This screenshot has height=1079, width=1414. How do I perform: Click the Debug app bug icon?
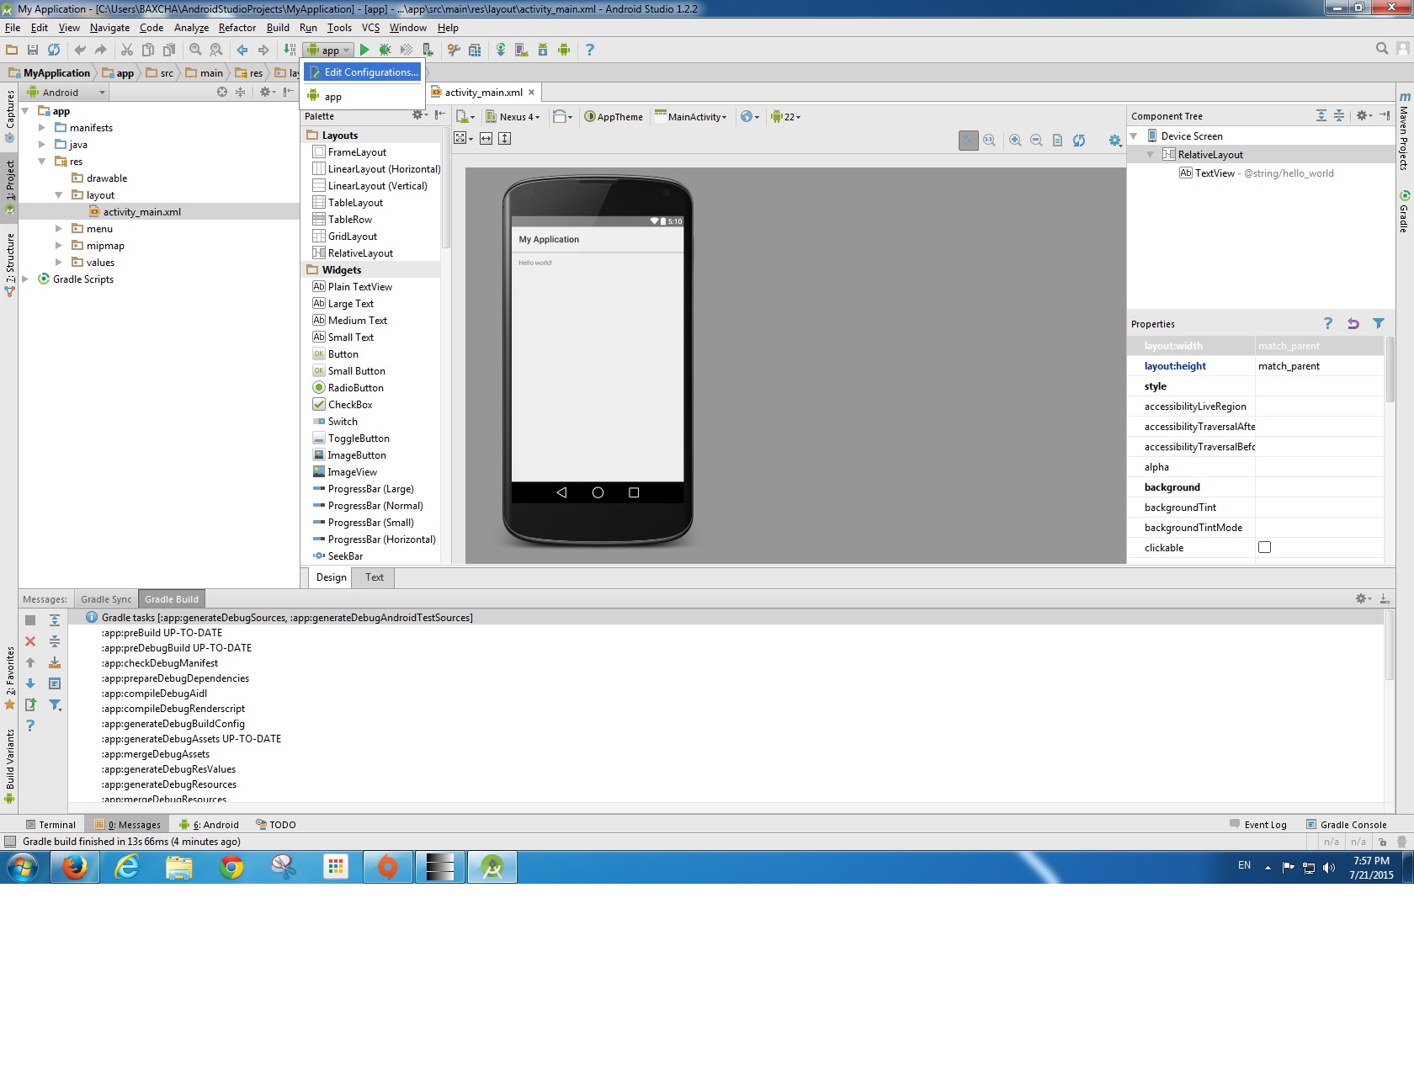(385, 50)
